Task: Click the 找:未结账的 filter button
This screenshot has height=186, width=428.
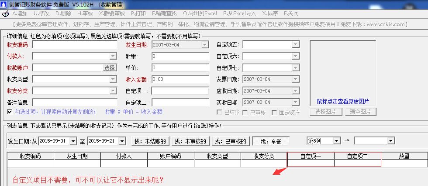Action: (x=150, y=141)
